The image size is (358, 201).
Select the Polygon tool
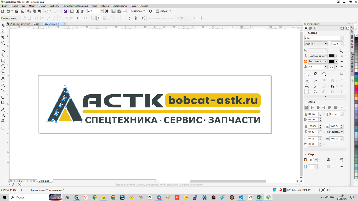coord(3,71)
